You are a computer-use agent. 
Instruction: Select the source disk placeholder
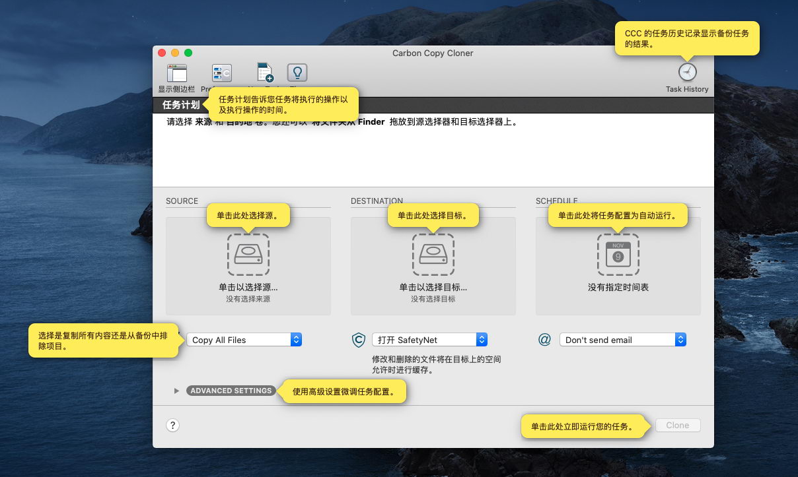pos(248,255)
